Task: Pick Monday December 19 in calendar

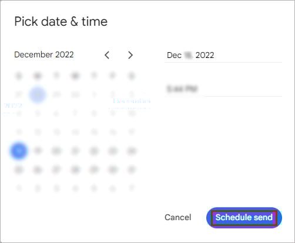Action: pos(38,151)
